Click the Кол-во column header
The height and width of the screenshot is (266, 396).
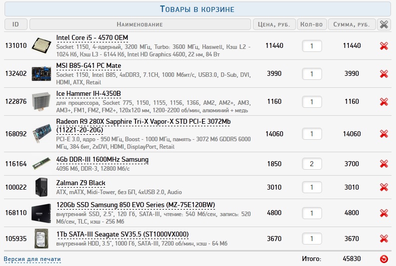pos(311,24)
